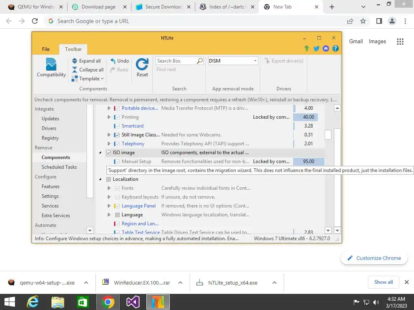Open Scheduled Tasks page
Viewport: 414px width, 310px height.
pos(59,167)
